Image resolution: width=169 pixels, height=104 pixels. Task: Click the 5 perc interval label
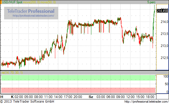151,2
